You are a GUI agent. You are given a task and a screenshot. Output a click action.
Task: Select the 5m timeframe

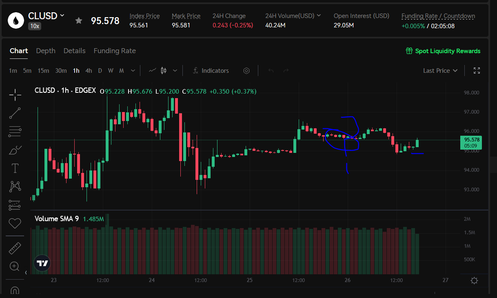(27, 70)
